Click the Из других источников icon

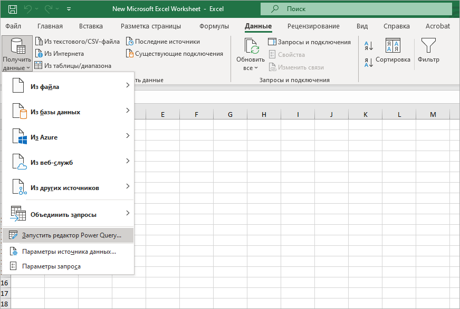pyautogui.click(x=20, y=187)
